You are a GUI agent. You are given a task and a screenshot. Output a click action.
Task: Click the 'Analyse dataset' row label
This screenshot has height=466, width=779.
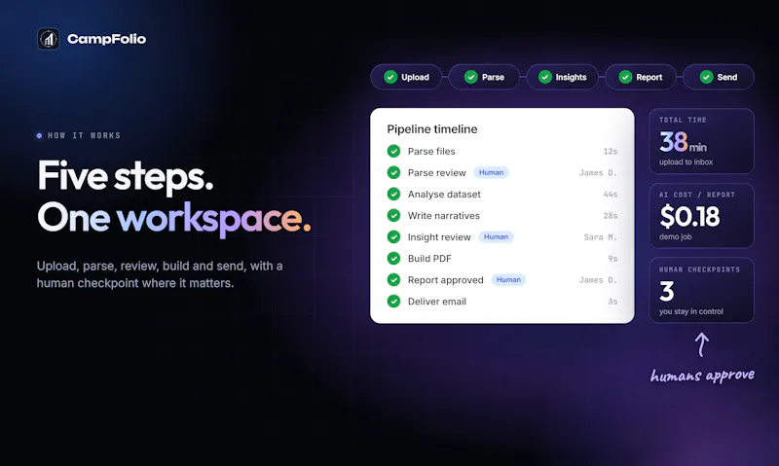coord(444,194)
